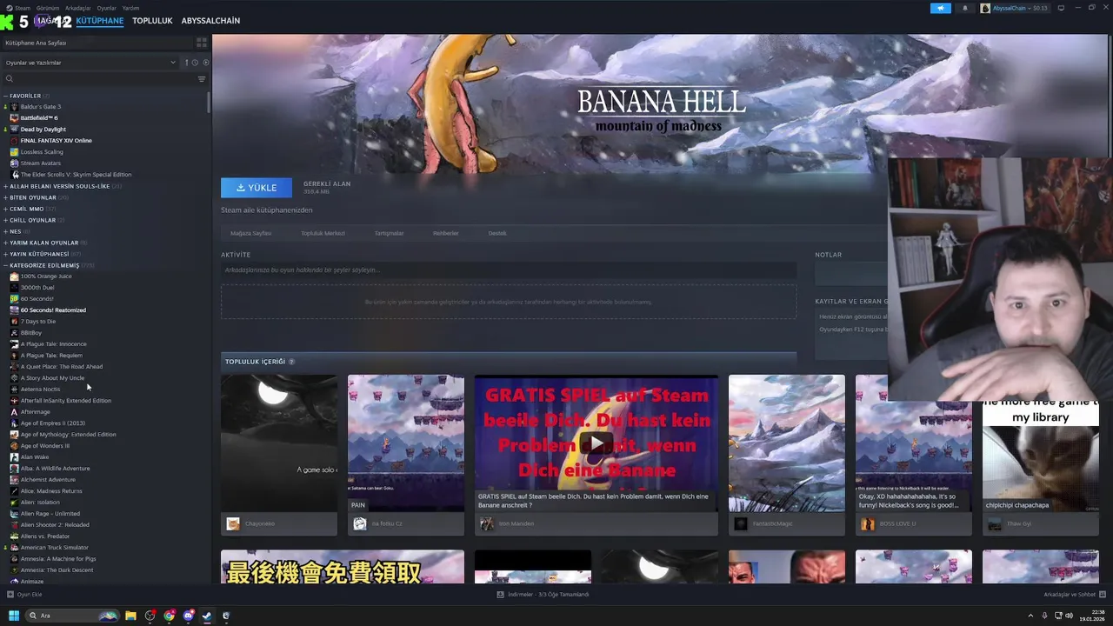This screenshot has width=1113, height=626.
Task: Open Steam announcements megaphone button
Action: [940, 8]
